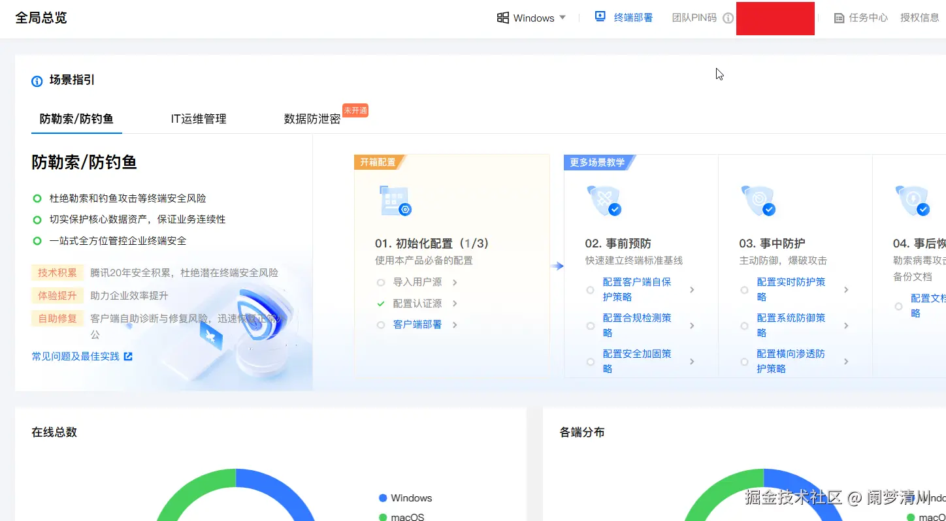Click the Windows logo icon in header

(503, 18)
